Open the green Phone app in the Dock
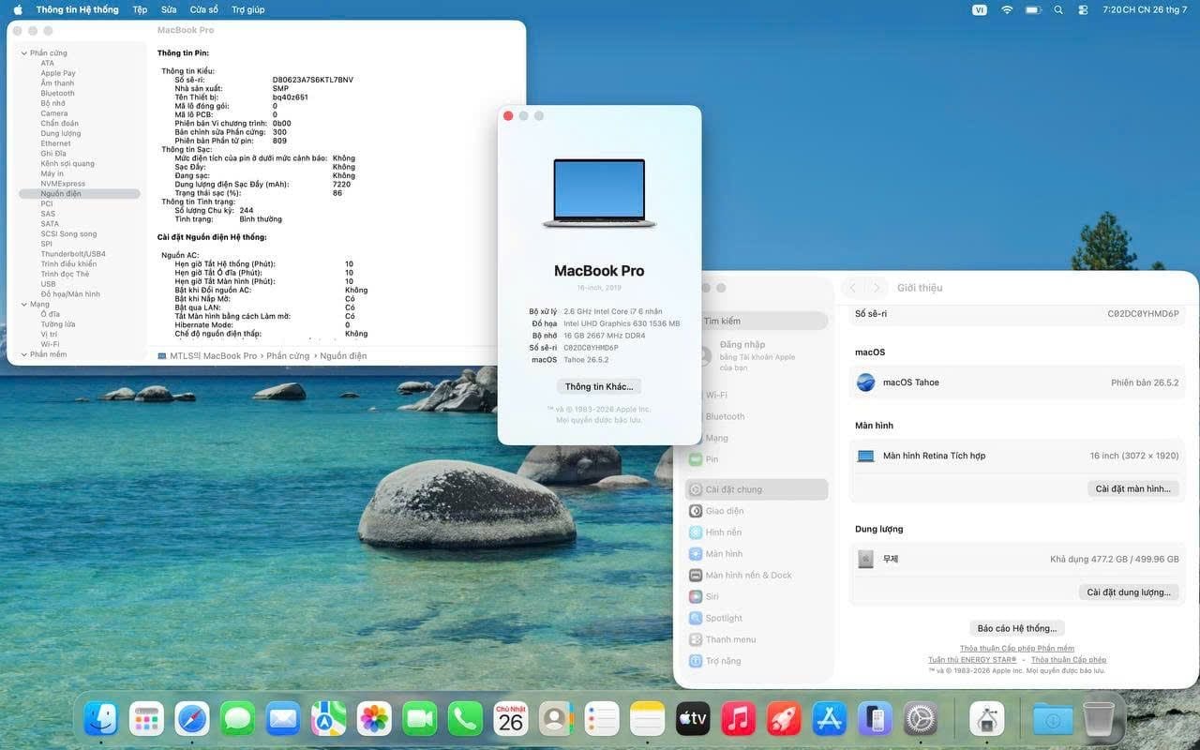Viewport: 1200px width, 750px height. click(x=465, y=719)
